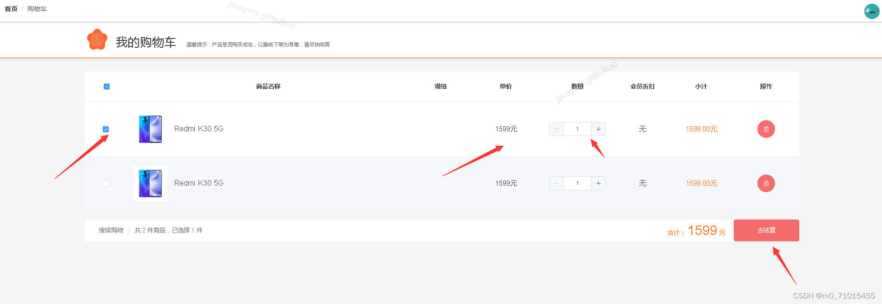Click the 数量 column header
The height and width of the screenshot is (304, 882).
coord(577,86)
